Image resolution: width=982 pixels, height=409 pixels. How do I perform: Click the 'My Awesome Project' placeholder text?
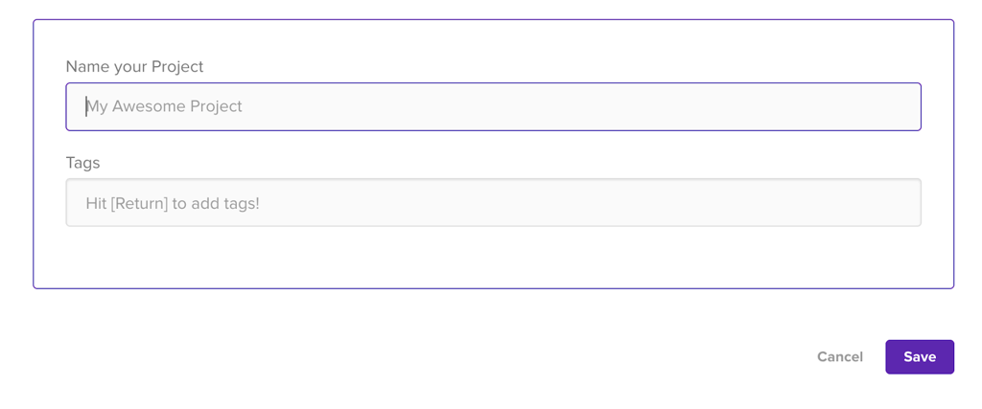pyautogui.click(x=164, y=106)
